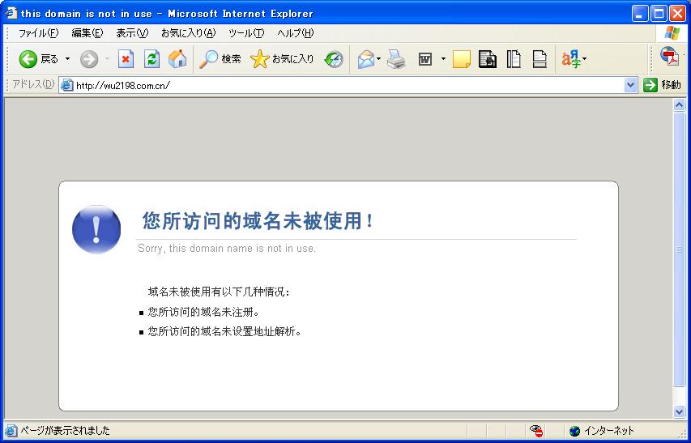Open the History clock icon
The width and height of the screenshot is (691, 443).
click(x=334, y=59)
